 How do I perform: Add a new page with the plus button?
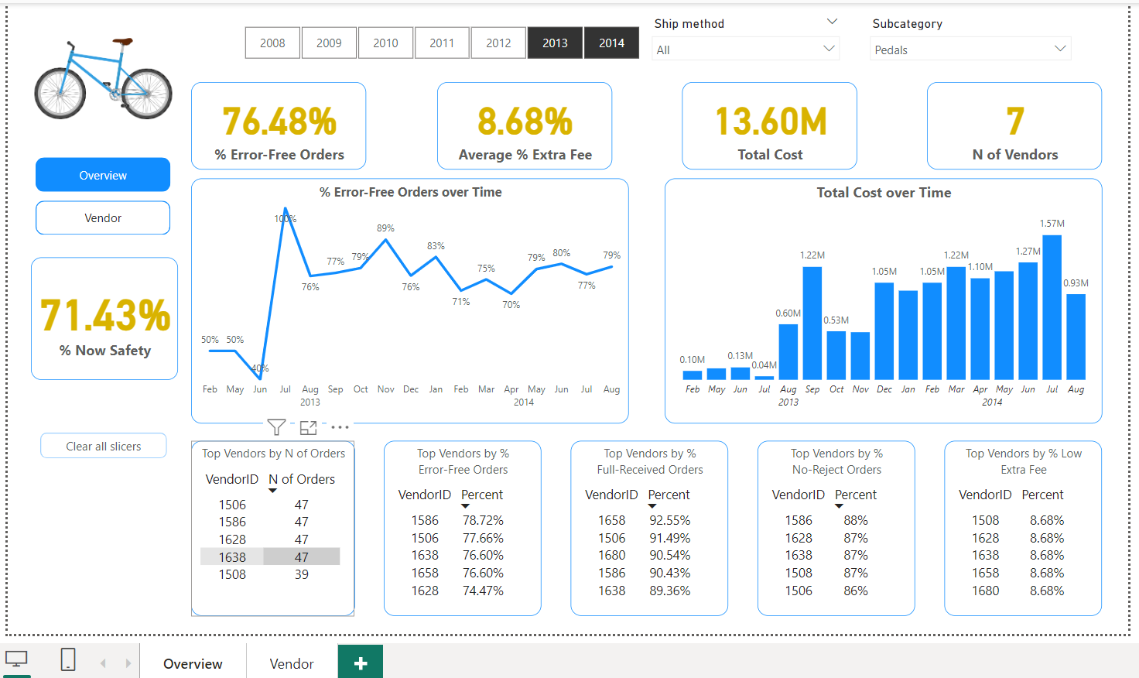[x=361, y=663]
